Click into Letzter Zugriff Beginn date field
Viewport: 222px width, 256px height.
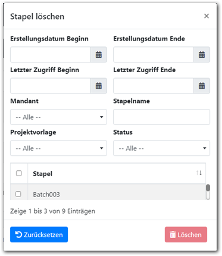click(51, 86)
